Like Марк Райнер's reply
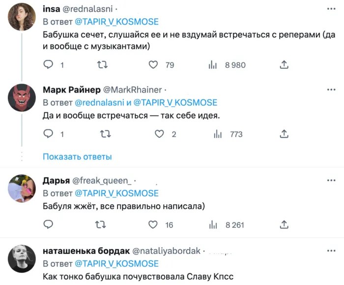 point(159,134)
